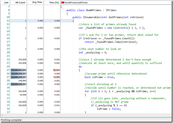Screen dimensions: 173x123
Task: Click hit count 1,168,401,845 on line 25
Action: tap(19, 70)
